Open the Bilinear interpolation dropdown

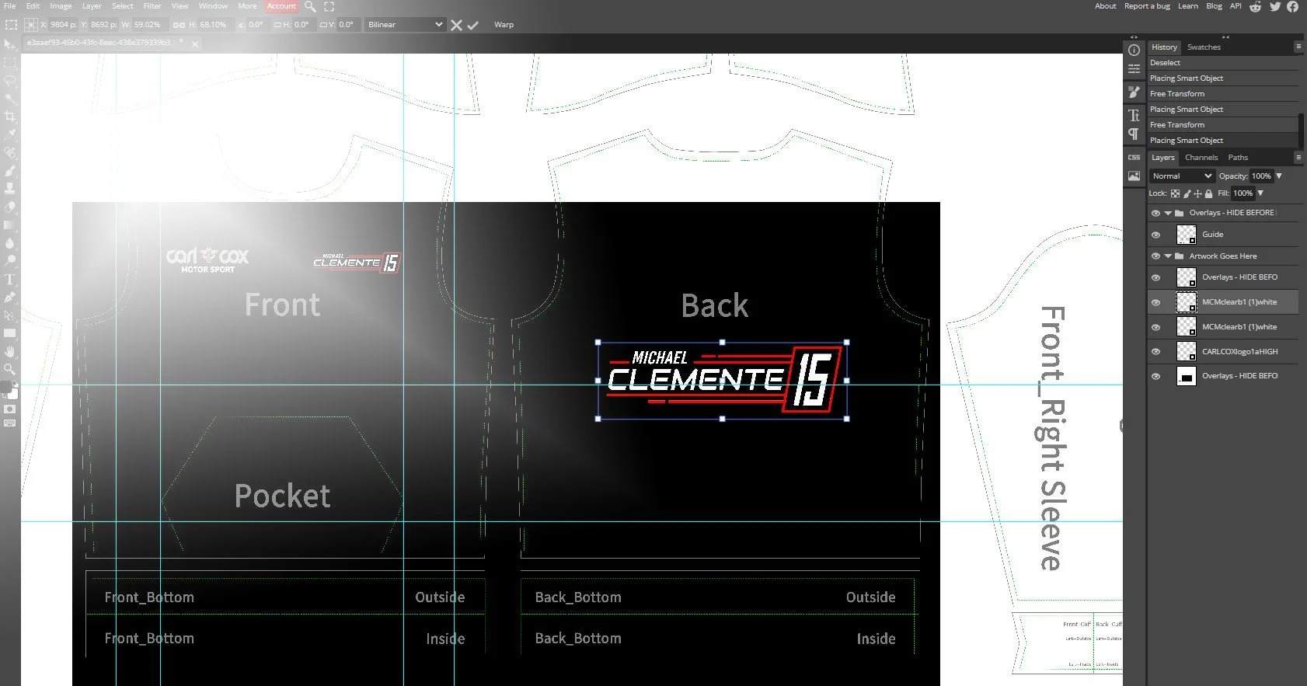coord(404,25)
